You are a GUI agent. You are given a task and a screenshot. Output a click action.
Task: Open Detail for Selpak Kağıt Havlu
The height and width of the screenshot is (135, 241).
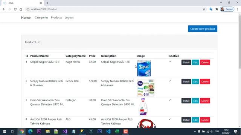(186, 63)
